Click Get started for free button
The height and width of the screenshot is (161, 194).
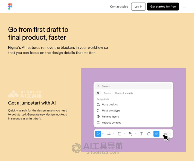click(x=163, y=6)
